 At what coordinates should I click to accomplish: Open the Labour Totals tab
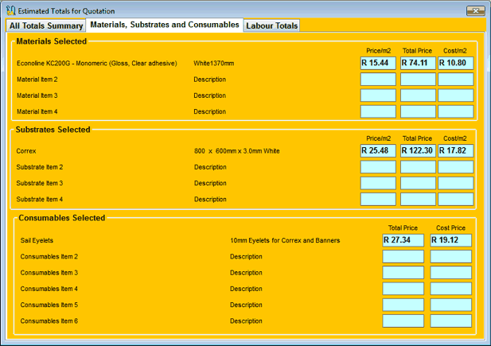pos(272,25)
